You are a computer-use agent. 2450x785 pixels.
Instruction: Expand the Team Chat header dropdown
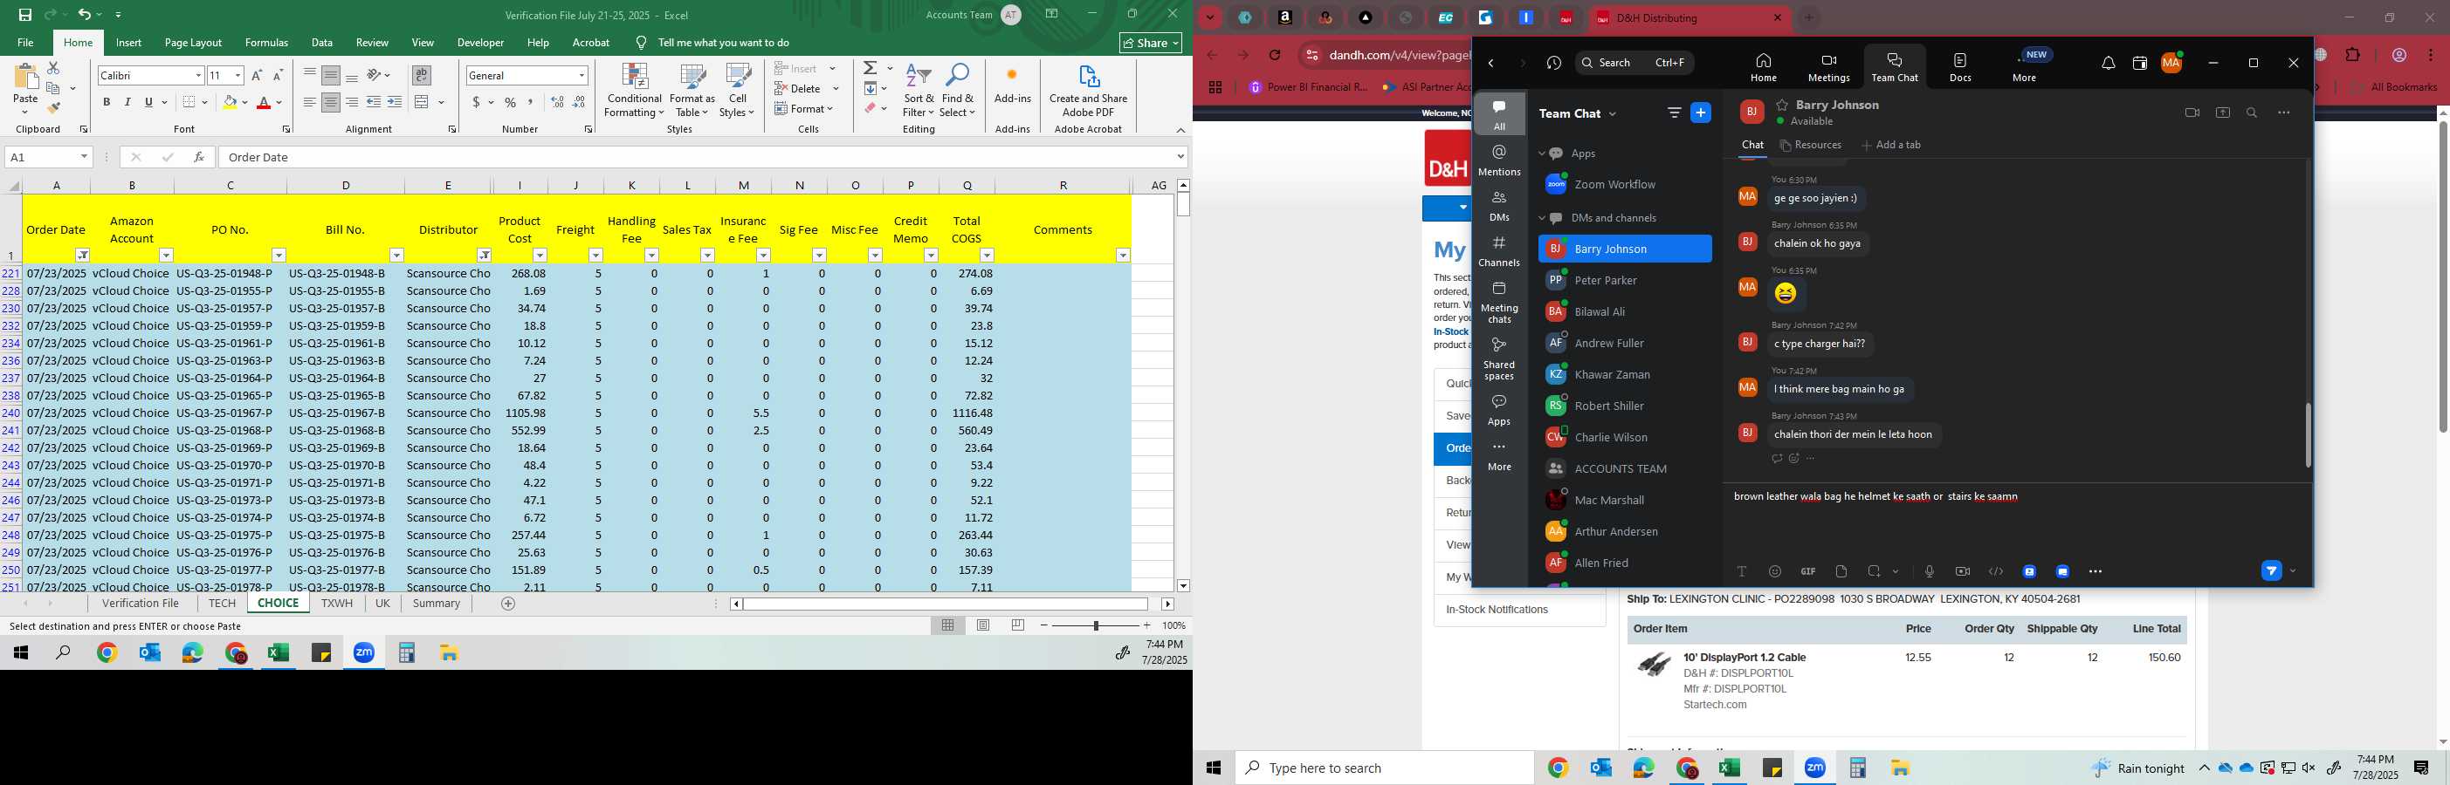pos(1612,114)
